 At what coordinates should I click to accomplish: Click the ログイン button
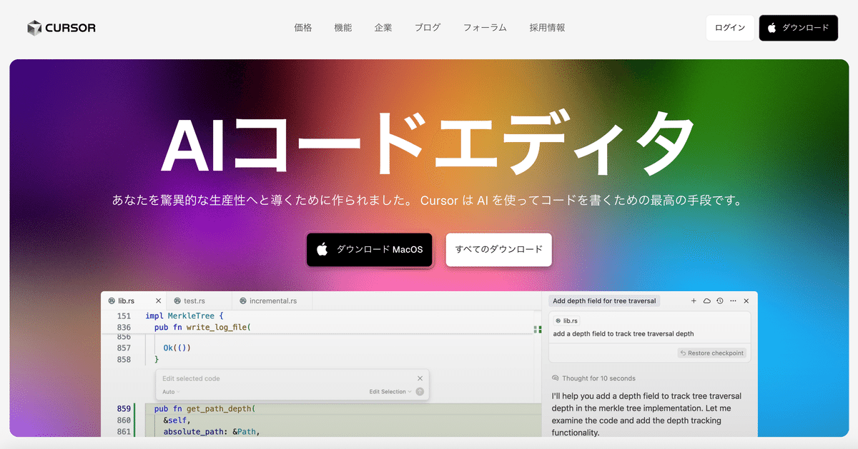point(729,27)
